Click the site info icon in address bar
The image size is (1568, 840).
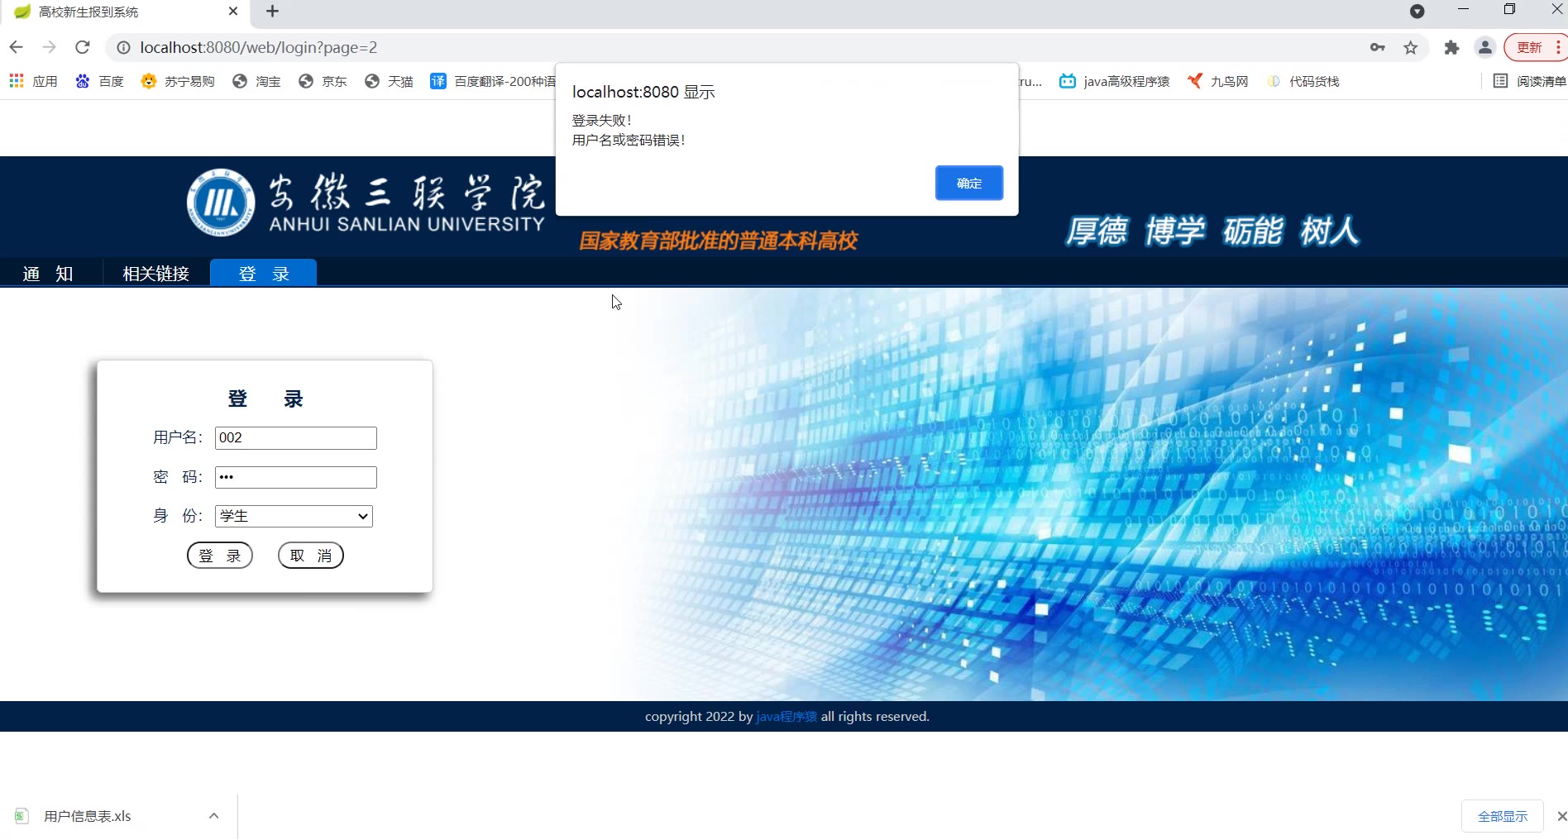point(123,48)
